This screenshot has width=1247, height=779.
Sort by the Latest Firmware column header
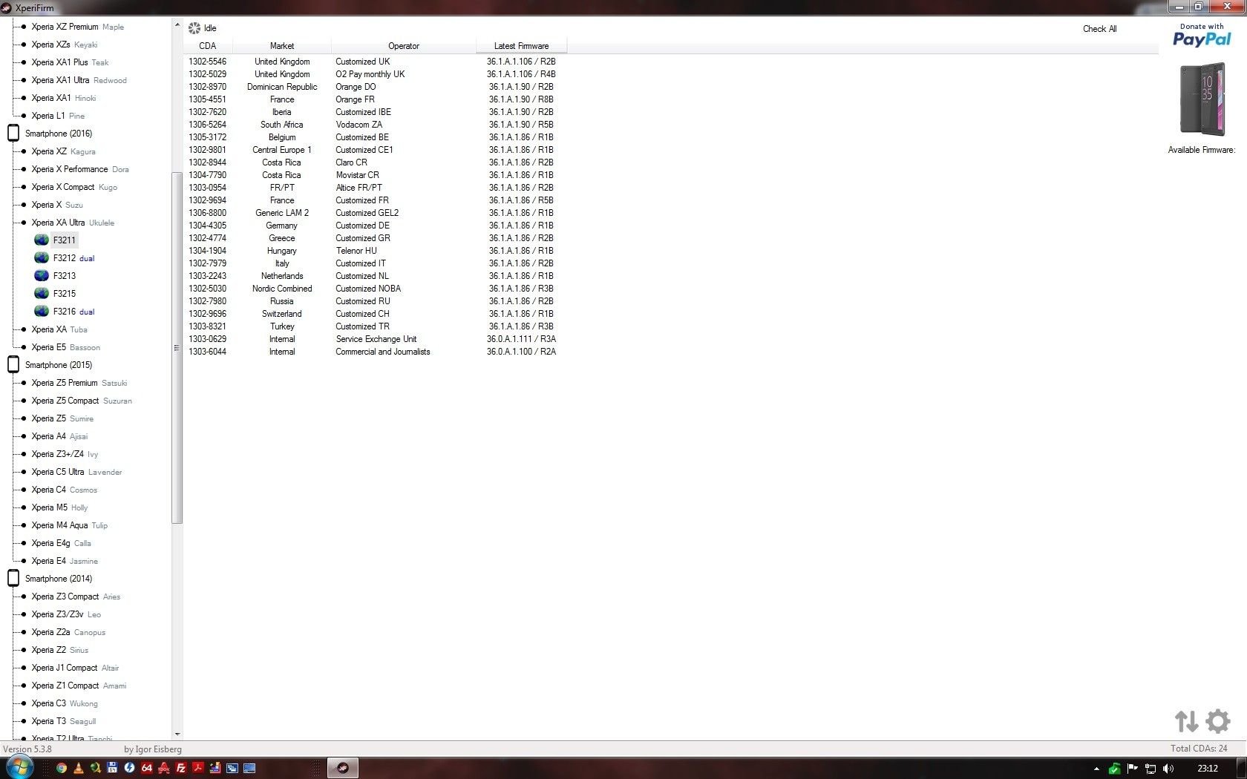(x=522, y=46)
